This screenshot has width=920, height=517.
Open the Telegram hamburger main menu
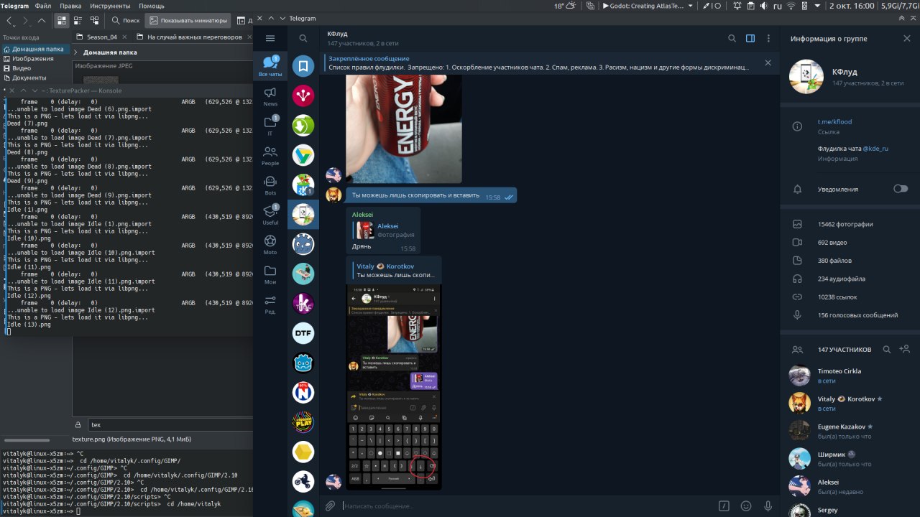pyautogui.click(x=270, y=38)
